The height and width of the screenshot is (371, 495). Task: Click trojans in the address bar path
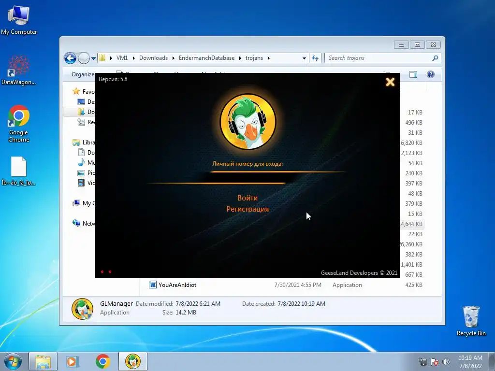point(254,58)
